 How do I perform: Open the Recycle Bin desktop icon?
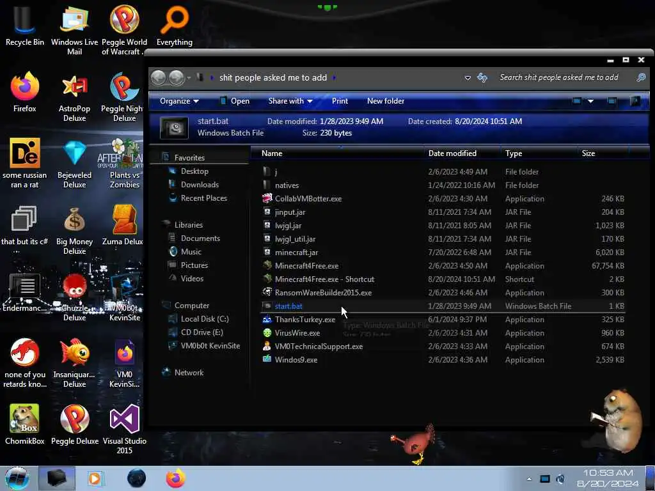coord(25,27)
